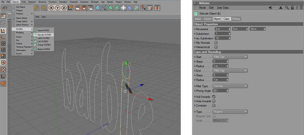Open Attributes Mode menu
This screenshot has height=135, width=304.
point(203,8)
